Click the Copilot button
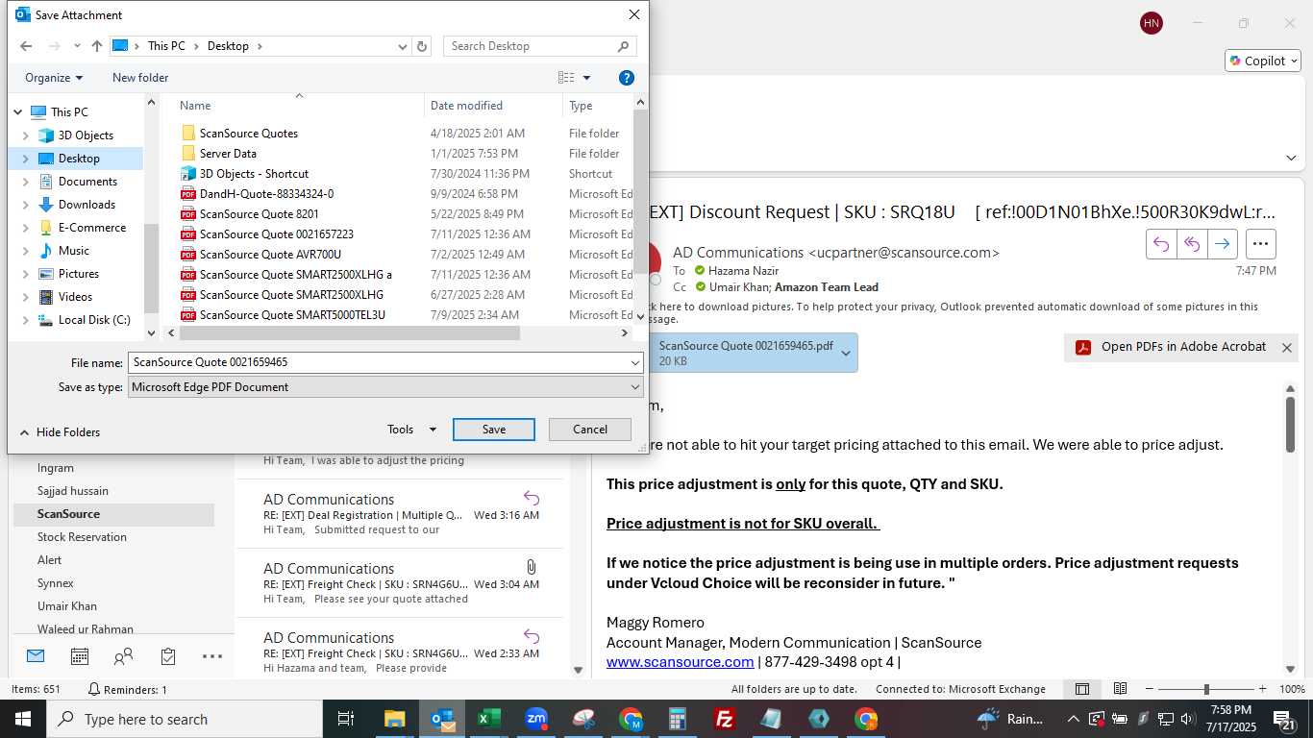Screen dimensions: 1313x738 1263,61
